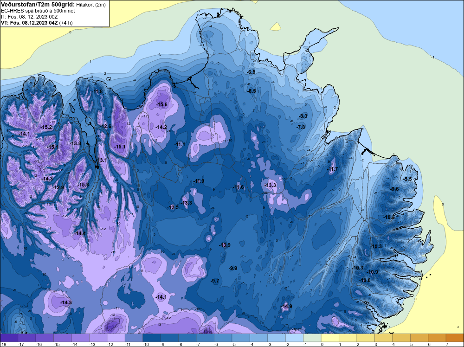Click the dark blue legend swatch between -10 and -9

(152, 338)
